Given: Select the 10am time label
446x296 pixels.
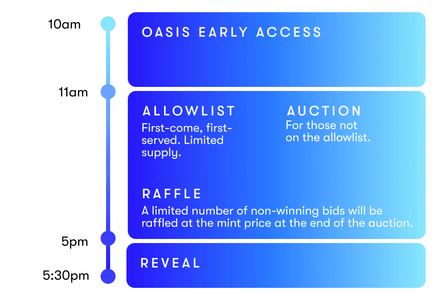Looking at the screenshot, I should (x=64, y=24).
